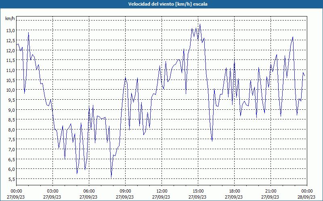Click the 00:00 time label above 27/09/23
This screenshot has width=323, height=201.
16,191
